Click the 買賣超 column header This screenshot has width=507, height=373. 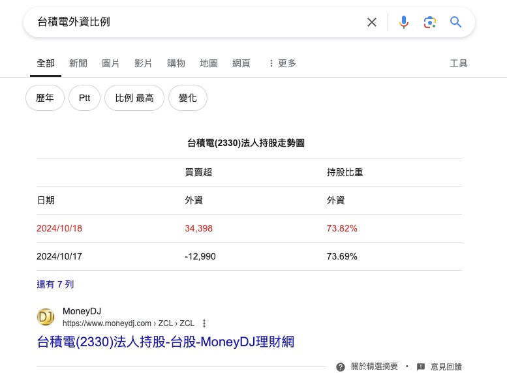[x=198, y=172]
